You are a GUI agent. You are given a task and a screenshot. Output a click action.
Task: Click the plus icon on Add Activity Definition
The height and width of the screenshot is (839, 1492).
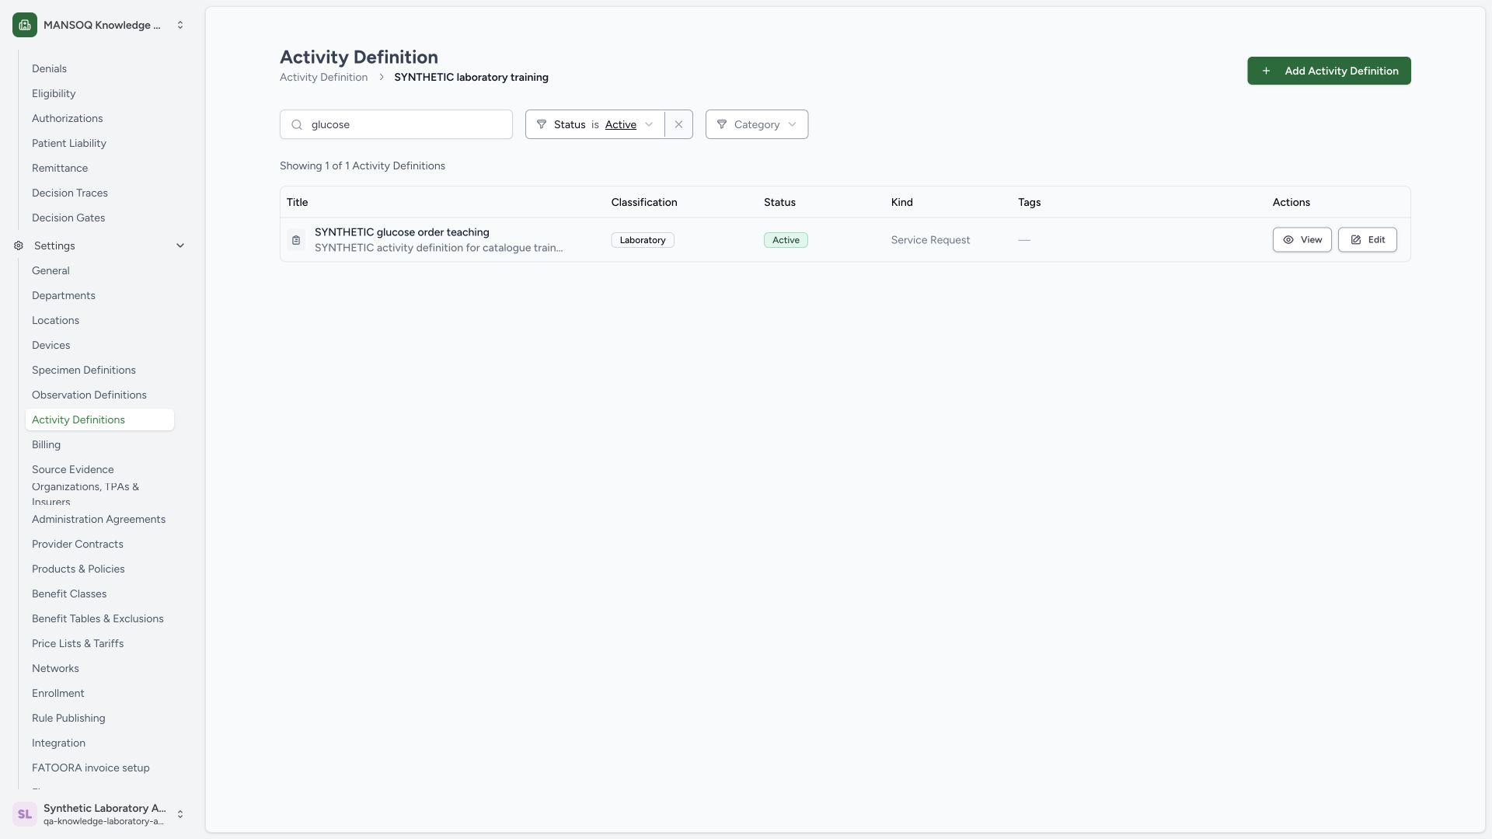click(1266, 71)
